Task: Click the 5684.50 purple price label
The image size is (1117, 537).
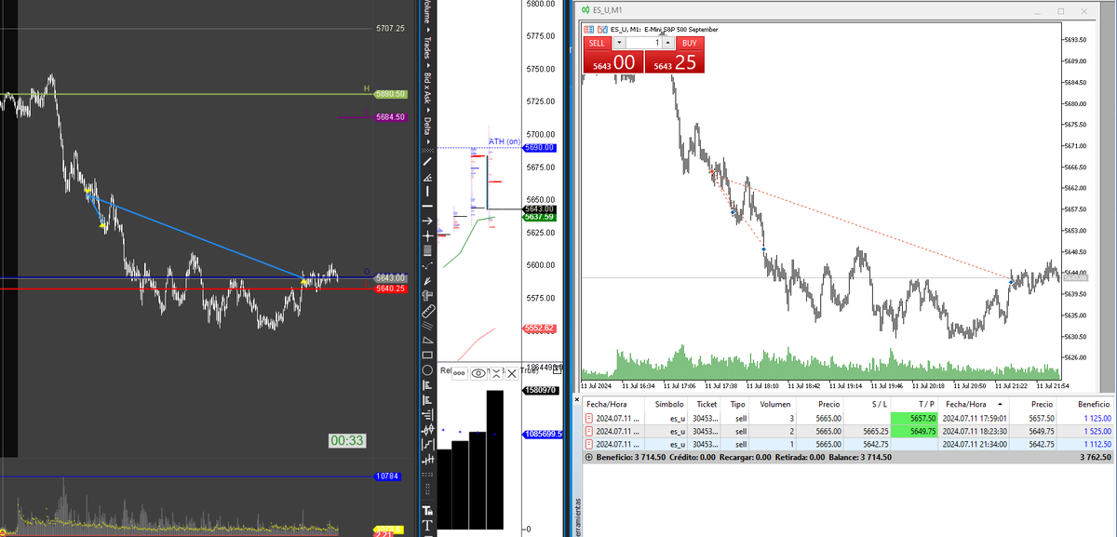Action: click(x=390, y=117)
